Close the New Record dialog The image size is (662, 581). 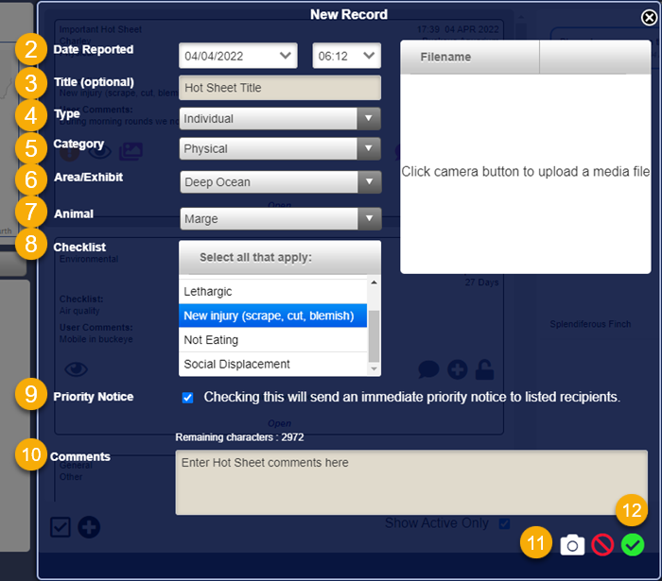coord(649,16)
